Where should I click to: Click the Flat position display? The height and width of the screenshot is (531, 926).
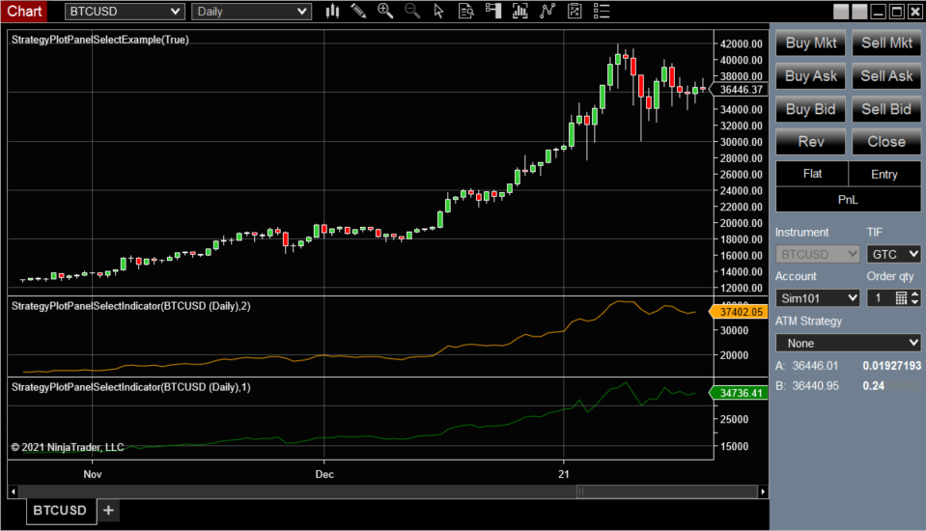tap(812, 174)
